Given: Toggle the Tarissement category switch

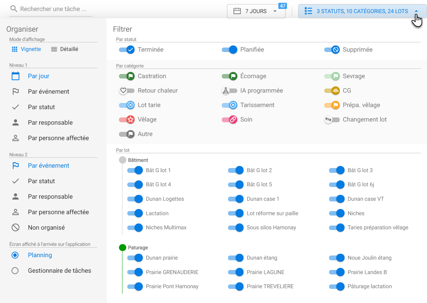Looking at the screenshot, I should (229, 105).
